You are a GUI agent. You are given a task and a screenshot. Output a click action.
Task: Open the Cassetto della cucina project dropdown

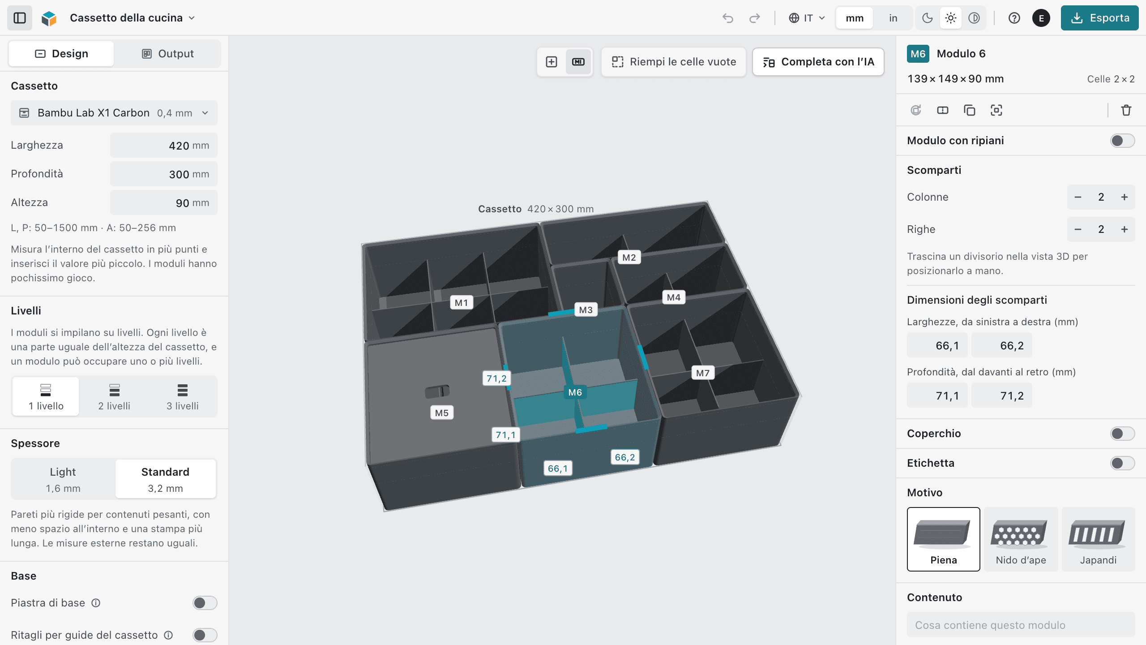click(x=133, y=18)
